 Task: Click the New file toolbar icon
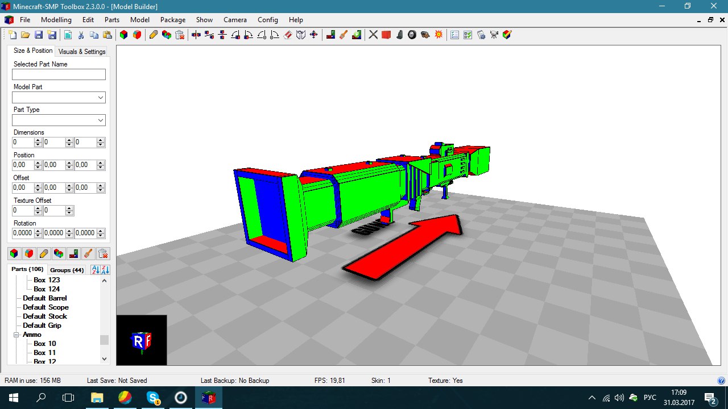12,35
